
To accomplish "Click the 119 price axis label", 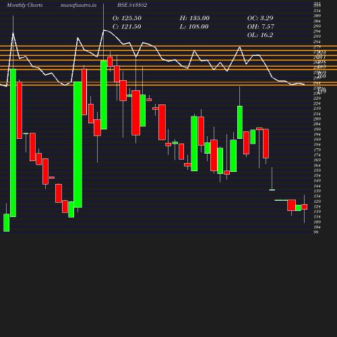I will click(x=317, y=212).
